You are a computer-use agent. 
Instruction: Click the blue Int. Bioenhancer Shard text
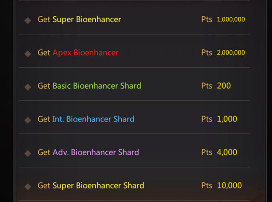click(93, 119)
